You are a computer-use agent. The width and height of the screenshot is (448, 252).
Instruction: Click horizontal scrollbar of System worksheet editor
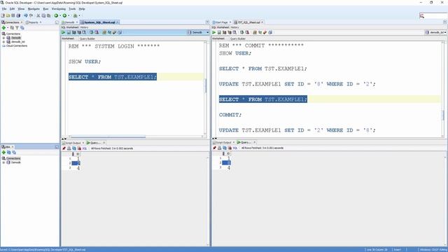(108, 137)
